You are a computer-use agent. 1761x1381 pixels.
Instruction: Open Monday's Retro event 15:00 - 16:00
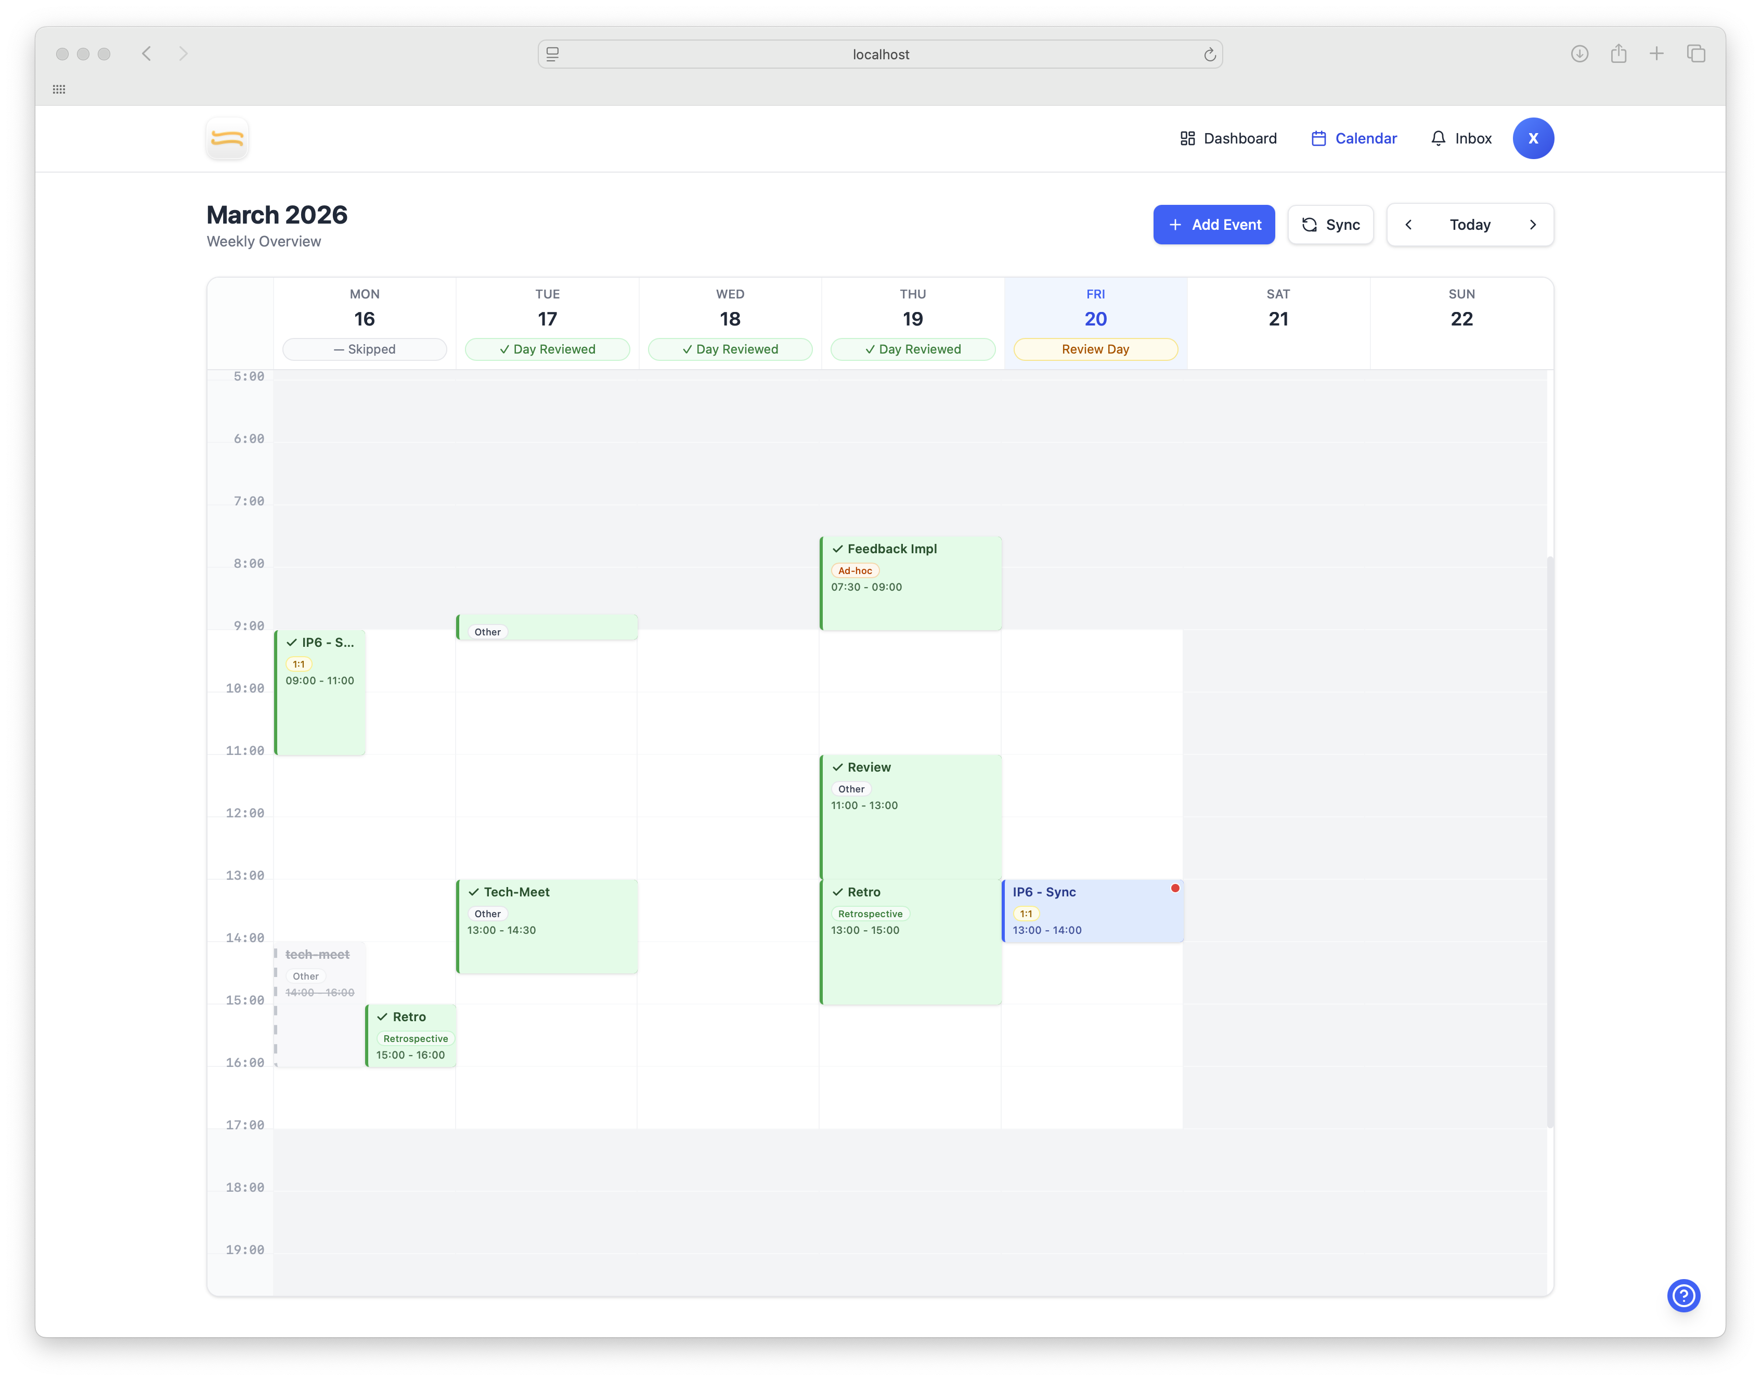pos(411,1036)
